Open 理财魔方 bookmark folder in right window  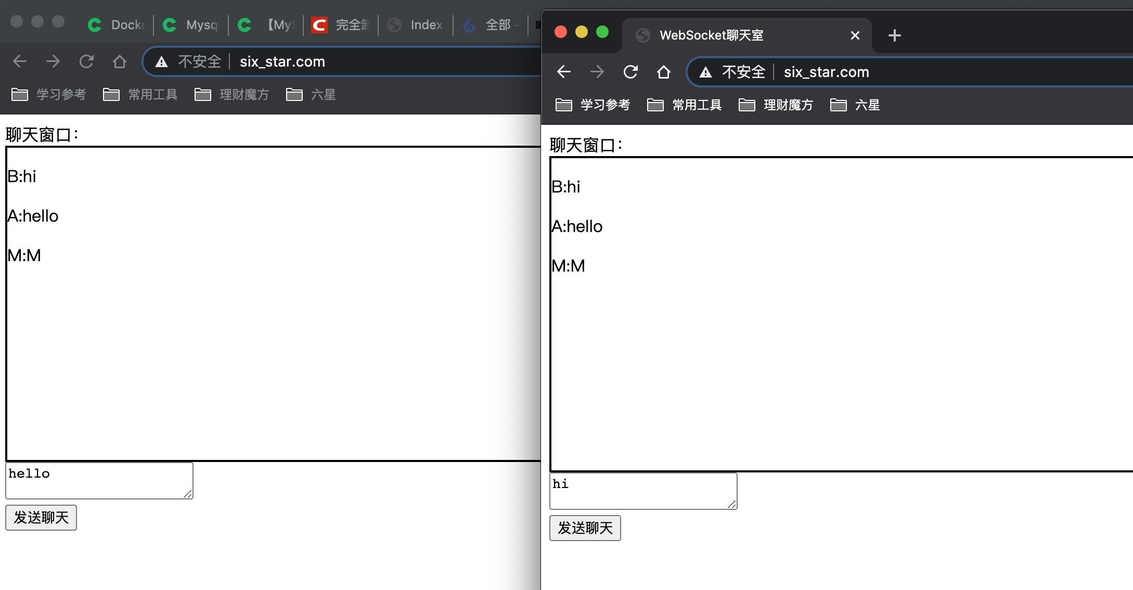776,105
